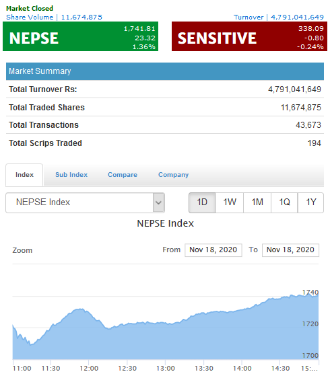The height and width of the screenshot is (376, 330).
Task: Click the 1740 y-axis label
Action: pos(310,293)
